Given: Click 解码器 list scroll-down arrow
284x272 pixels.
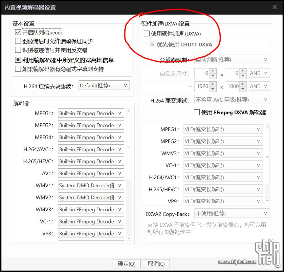Looking at the screenshot, I should [x=129, y=238].
